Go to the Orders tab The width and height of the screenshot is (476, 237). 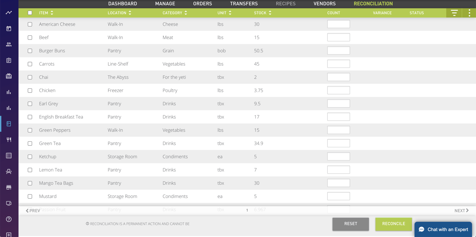(x=202, y=4)
